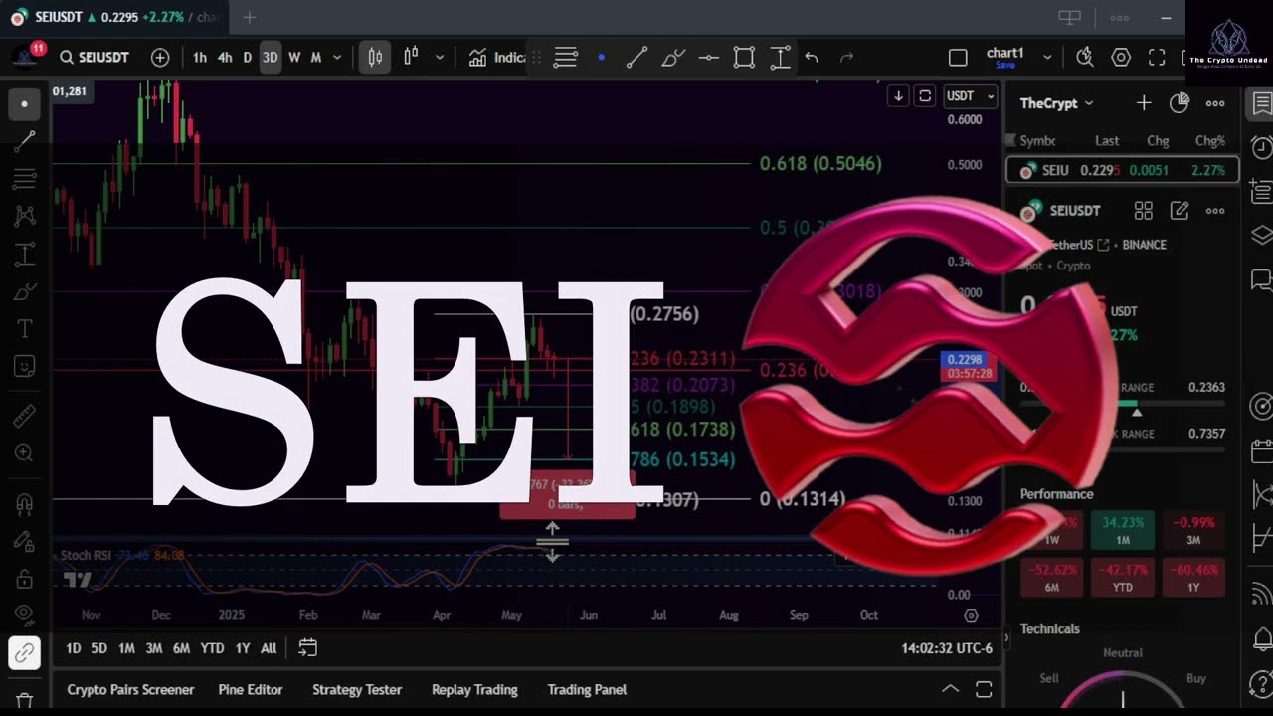Toggle stay in drawing mode
The width and height of the screenshot is (1273, 716).
tap(24, 542)
